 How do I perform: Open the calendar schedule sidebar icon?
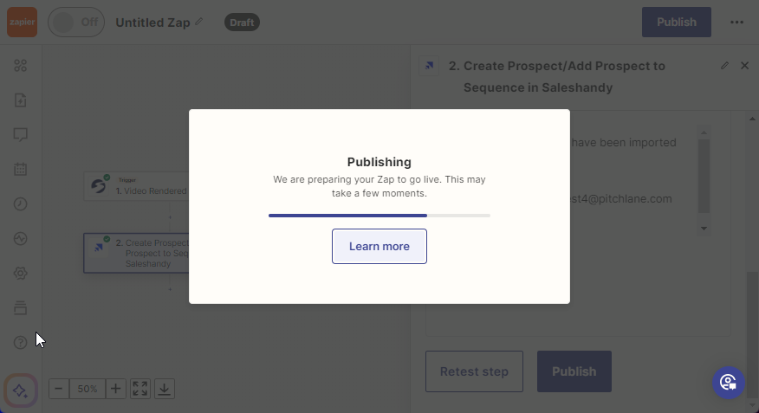[20, 169]
